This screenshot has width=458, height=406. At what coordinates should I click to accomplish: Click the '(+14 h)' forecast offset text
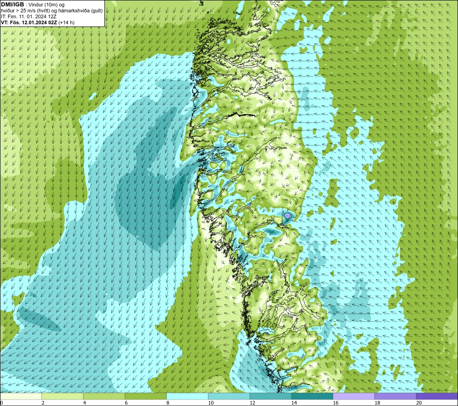coord(66,22)
